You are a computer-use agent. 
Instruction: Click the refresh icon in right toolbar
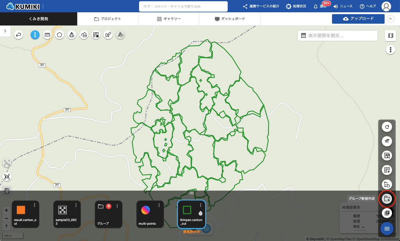pos(387,127)
